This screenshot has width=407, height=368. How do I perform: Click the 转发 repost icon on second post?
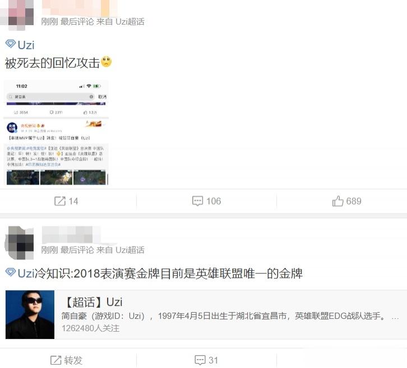(56, 360)
